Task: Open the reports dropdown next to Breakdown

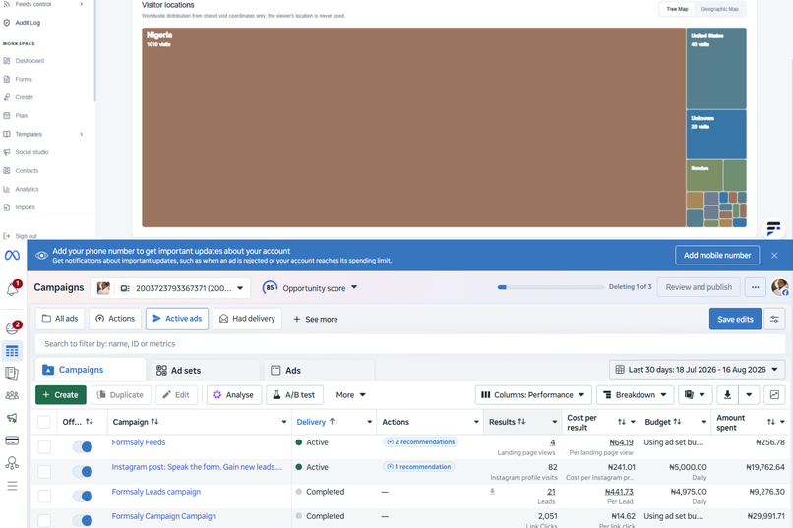Action: tap(695, 394)
